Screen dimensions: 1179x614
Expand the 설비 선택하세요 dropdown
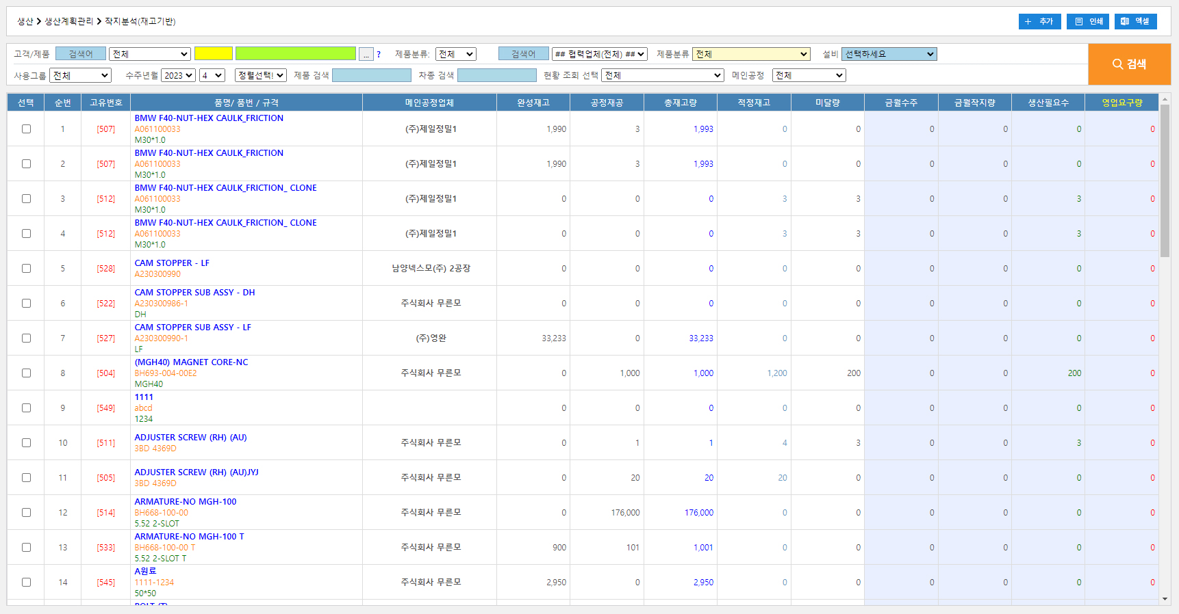[889, 54]
